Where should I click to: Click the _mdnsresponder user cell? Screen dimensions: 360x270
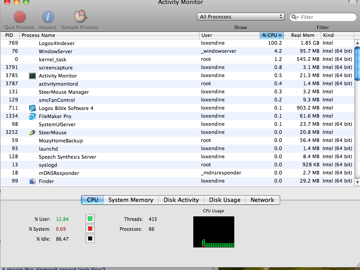tap(221, 173)
